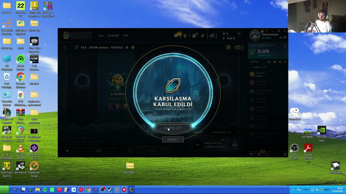Screen dimensions: 346x194
Task: Select Winhance desktop icon
Action: [21, 168]
